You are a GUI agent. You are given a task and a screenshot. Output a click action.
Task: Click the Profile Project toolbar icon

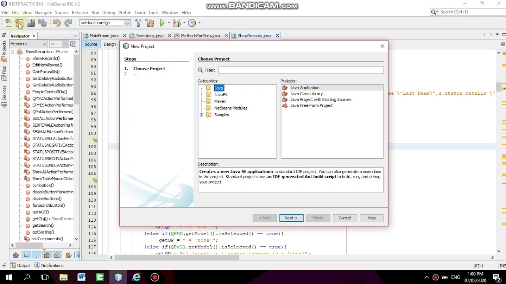[192, 23]
